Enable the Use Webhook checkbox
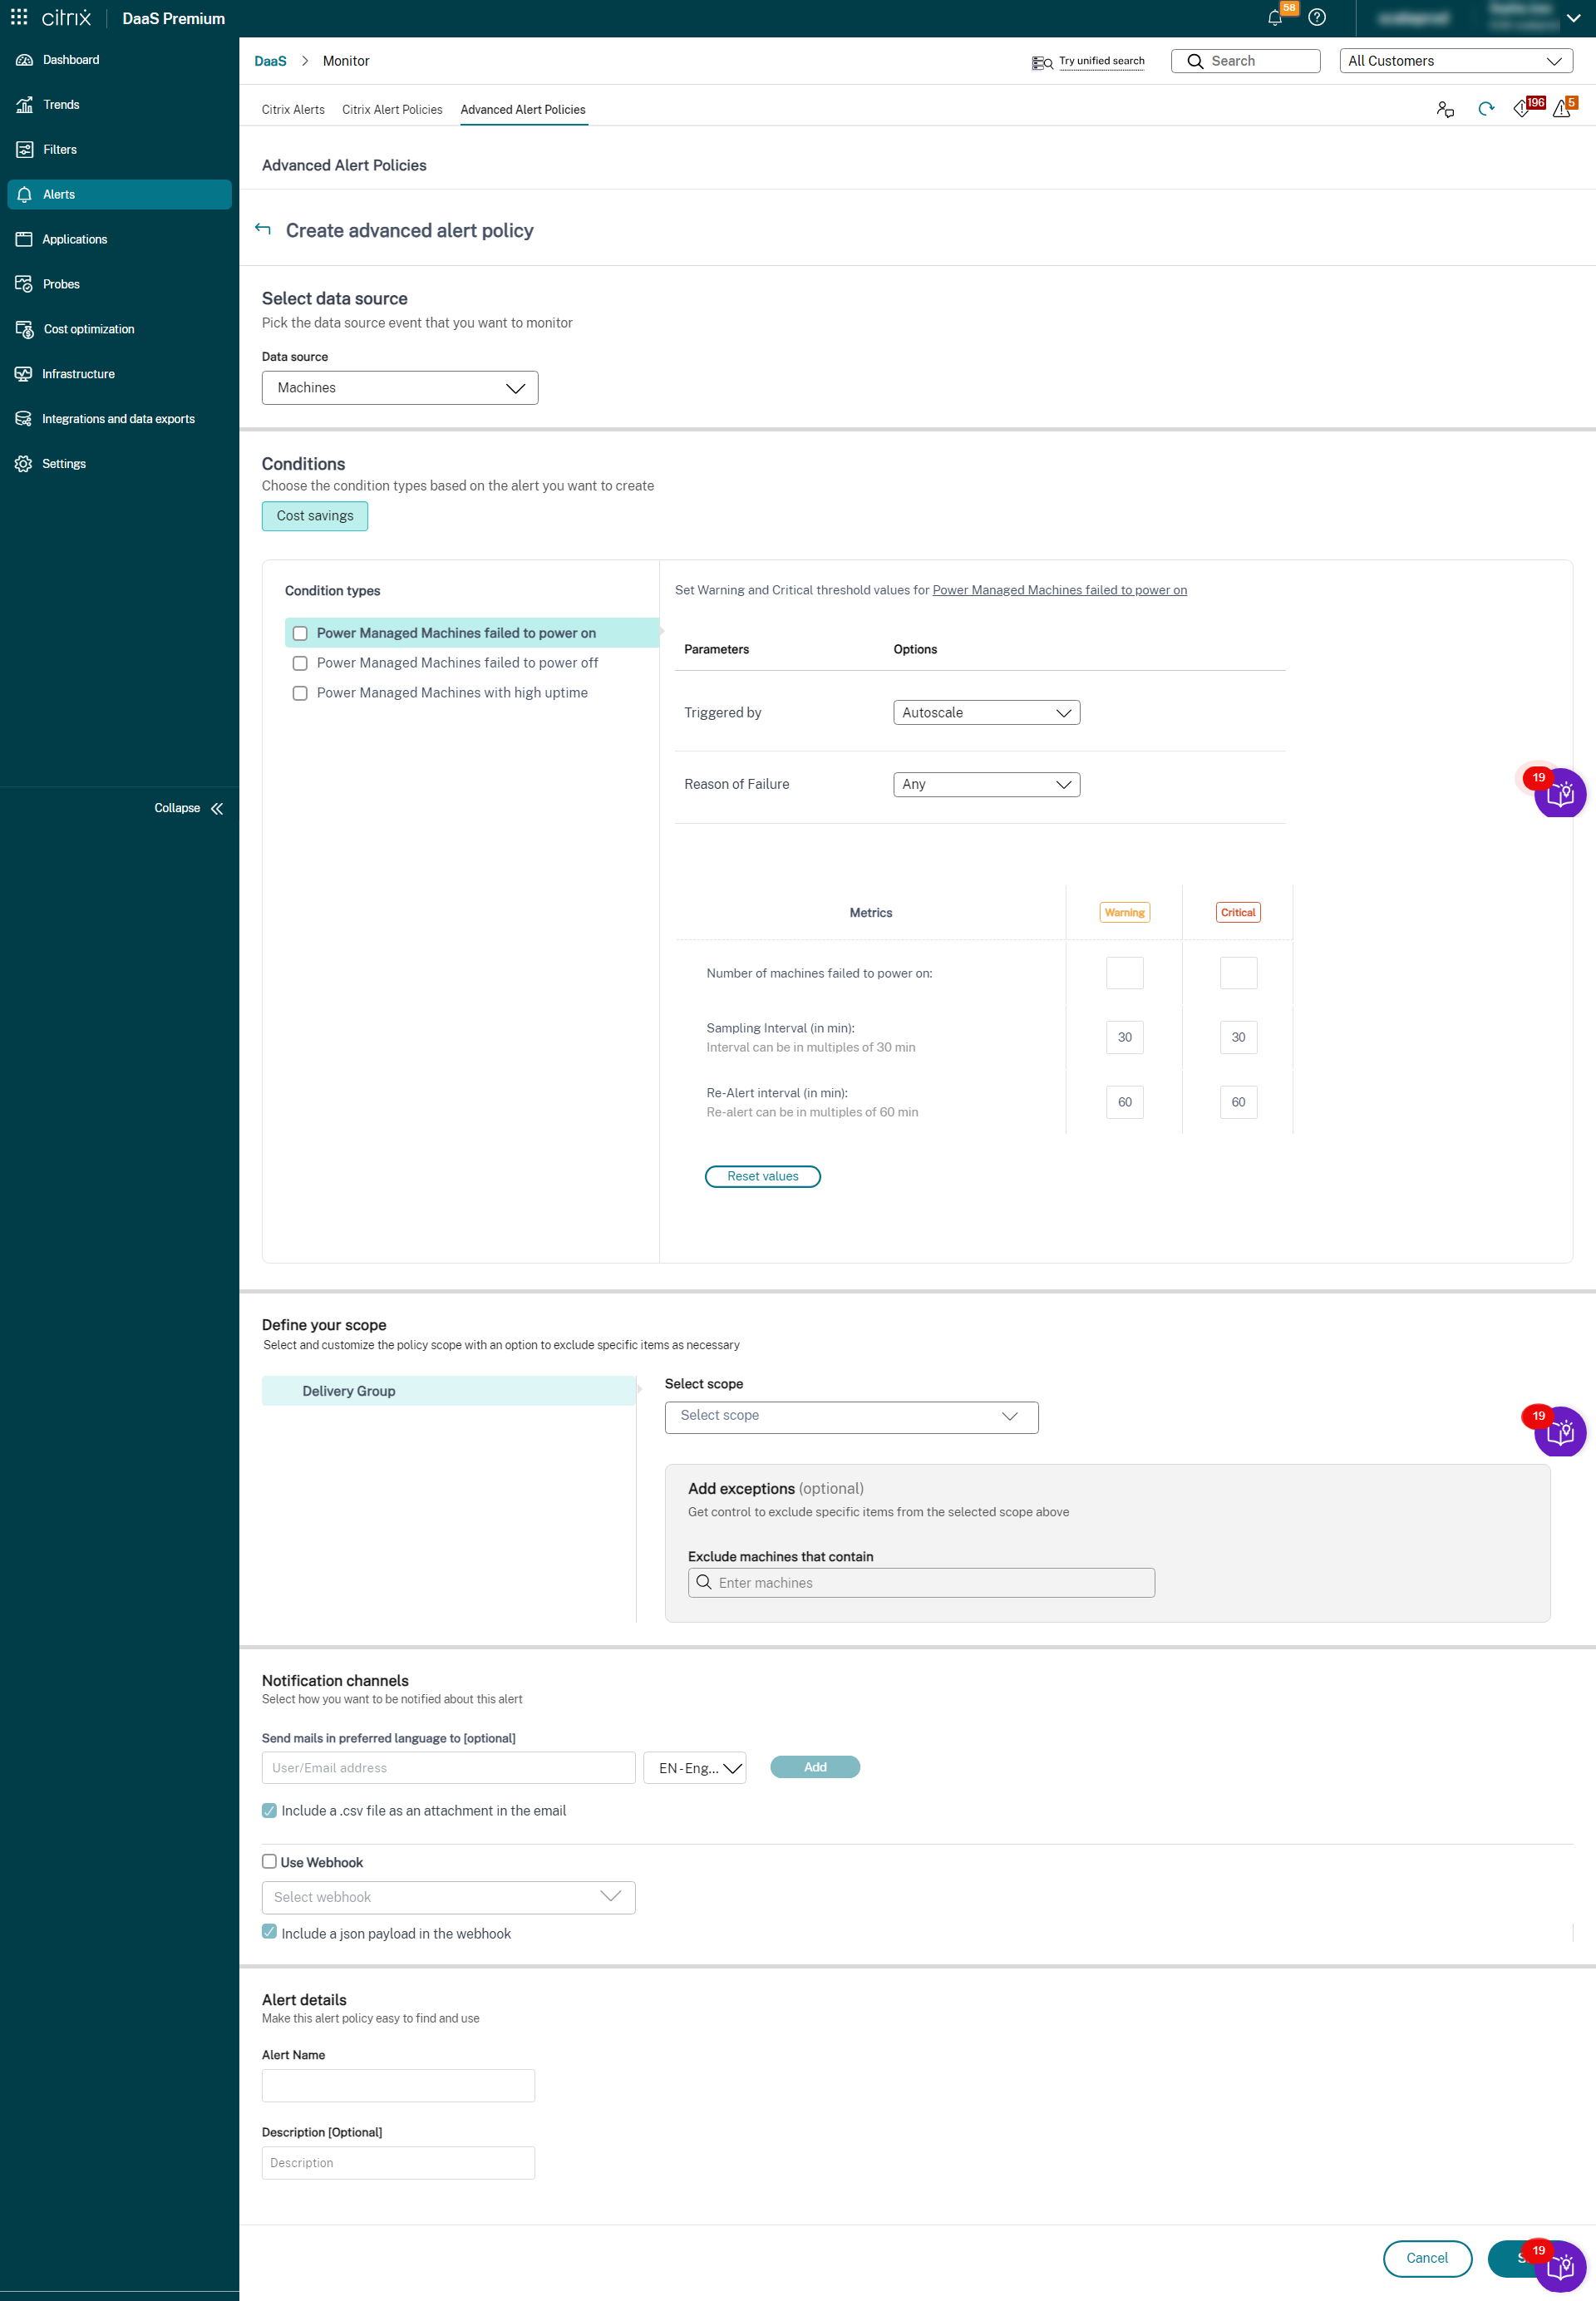Viewport: 1596px width, 2301px height. click(269, 1861)
